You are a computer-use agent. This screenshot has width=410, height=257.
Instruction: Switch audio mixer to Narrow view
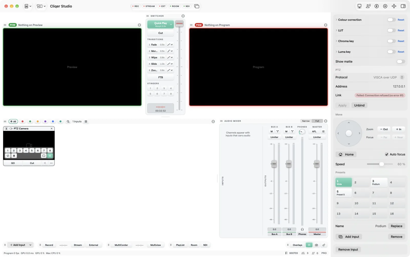(x=306, y=121)
